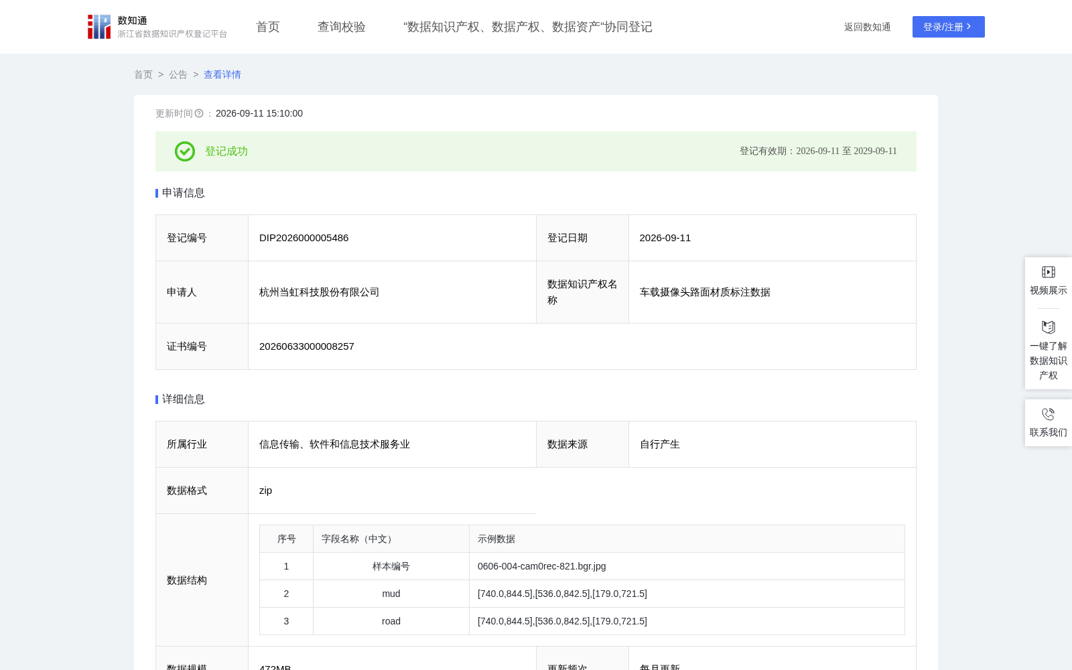Go to 首页 in the breadcrumb
The height and width of the screenshot is (670, 1072).
point(143,74)
